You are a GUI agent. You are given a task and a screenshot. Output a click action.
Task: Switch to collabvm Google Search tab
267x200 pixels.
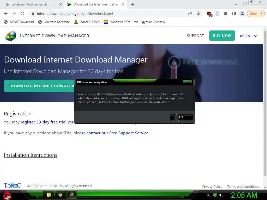click(32, 5)
